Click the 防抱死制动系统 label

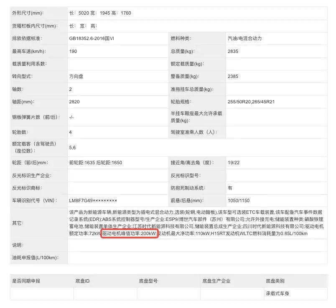pyautogui.click(x=188, y=188)
